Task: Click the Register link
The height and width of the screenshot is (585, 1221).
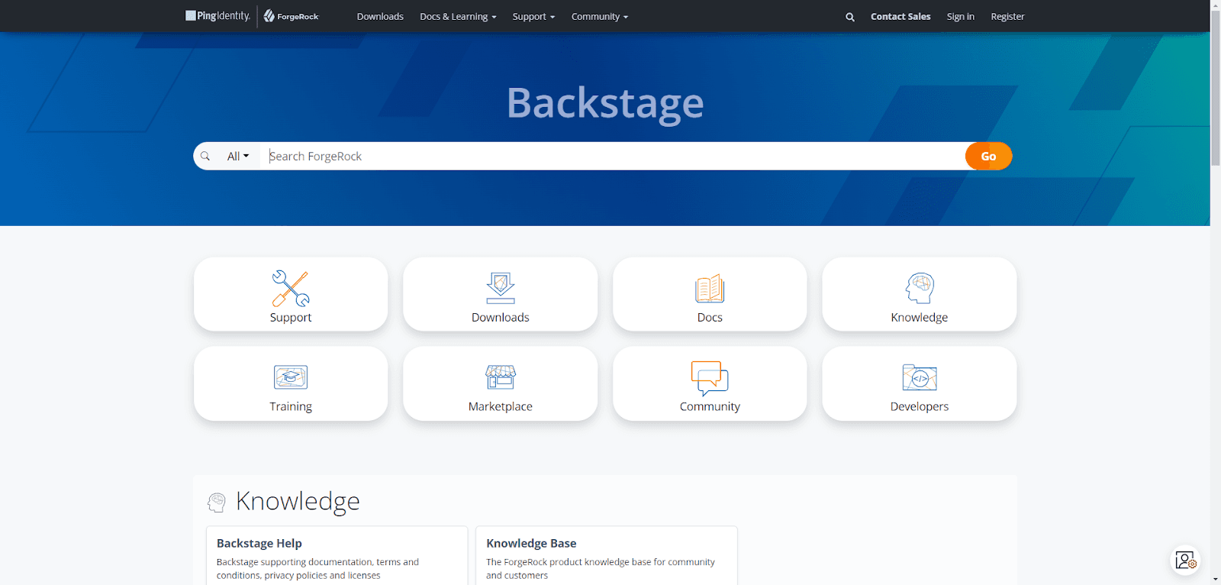Action: point(1007,17)
